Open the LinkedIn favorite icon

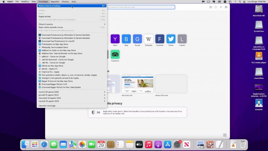coord(182,39)
